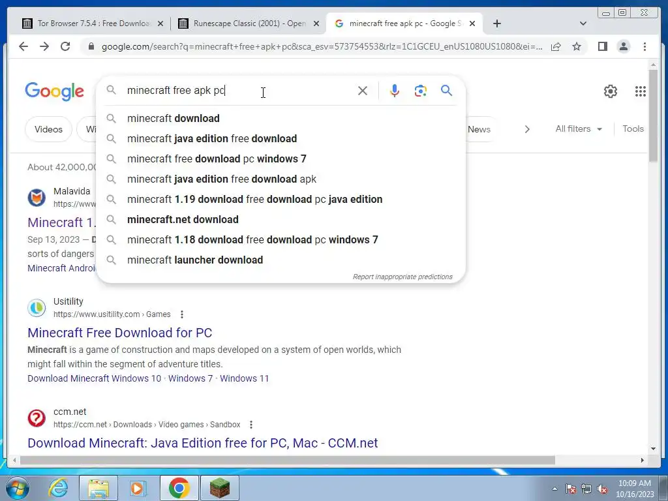This screenshot has width=668, height=501.
Task: Submit search with the blue magnifier
Action: [x=446, y=90]
